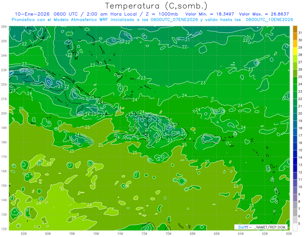Click the 15 label on the color scale

pyautogui.click(x=300, y=150)
